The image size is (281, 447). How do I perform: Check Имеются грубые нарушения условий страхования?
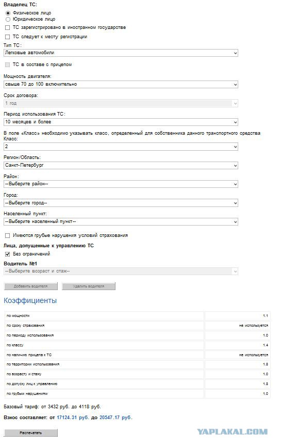(8, 235)
